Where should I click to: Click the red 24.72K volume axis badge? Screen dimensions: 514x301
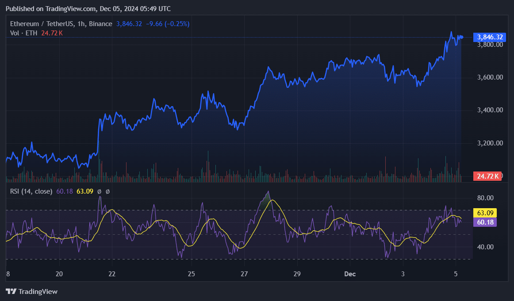tap(488, 176)
